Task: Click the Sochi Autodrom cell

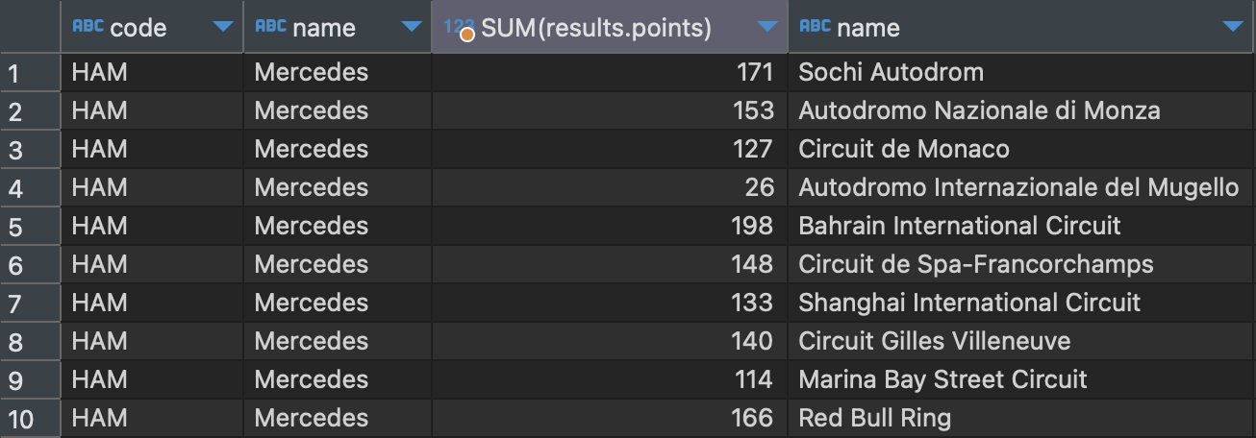Action: [x=1021, y=72]
